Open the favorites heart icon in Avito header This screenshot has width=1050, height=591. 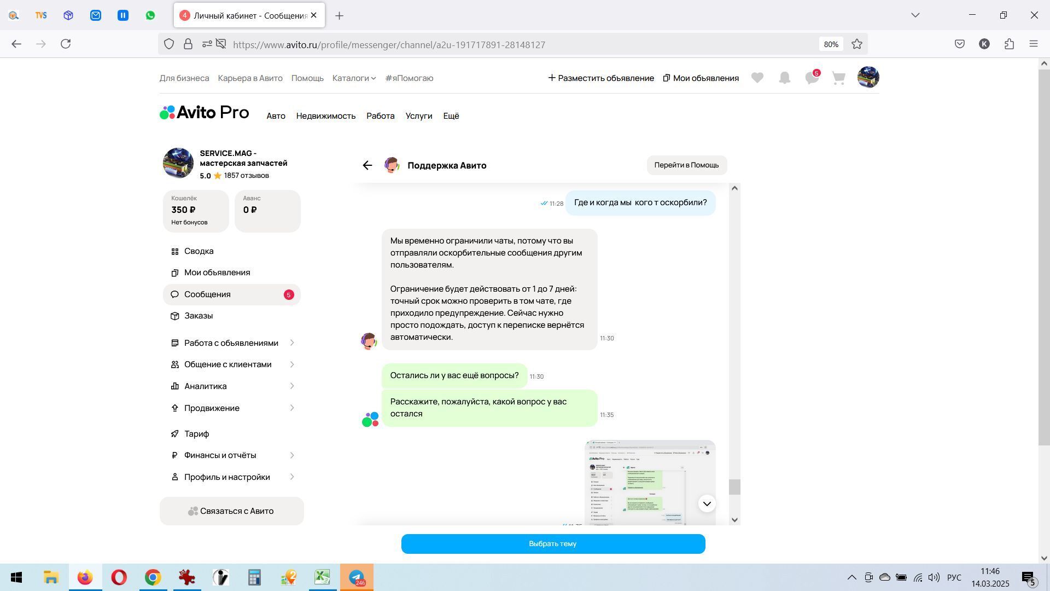pyautogui.click(x=757, y=78)
